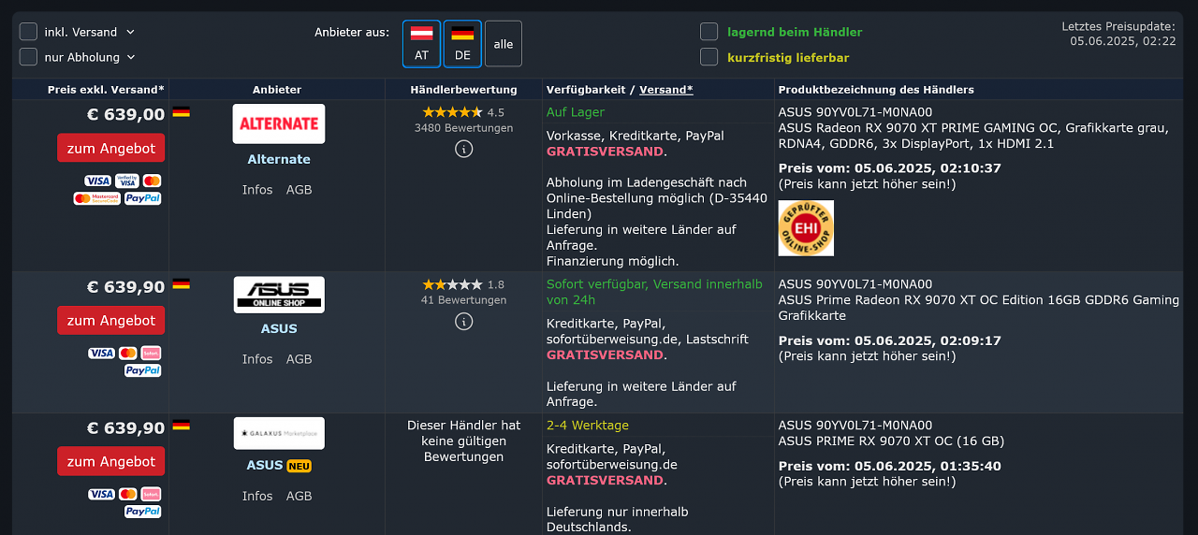
Task: Tick the kurzfristig lieferbar checkbox
Action: [x=709, y=57]
